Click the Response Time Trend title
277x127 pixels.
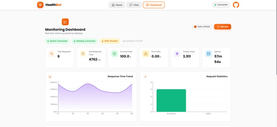point(120,76)
